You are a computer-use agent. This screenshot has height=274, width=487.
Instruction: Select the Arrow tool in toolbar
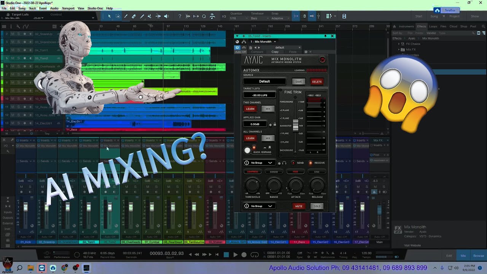coord(109,16)
